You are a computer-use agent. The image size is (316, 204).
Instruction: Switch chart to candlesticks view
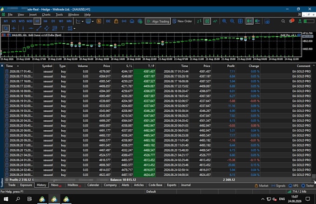(x=207, y=21)
